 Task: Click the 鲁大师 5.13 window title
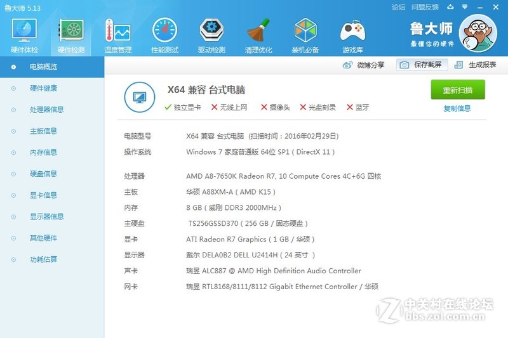23,8
